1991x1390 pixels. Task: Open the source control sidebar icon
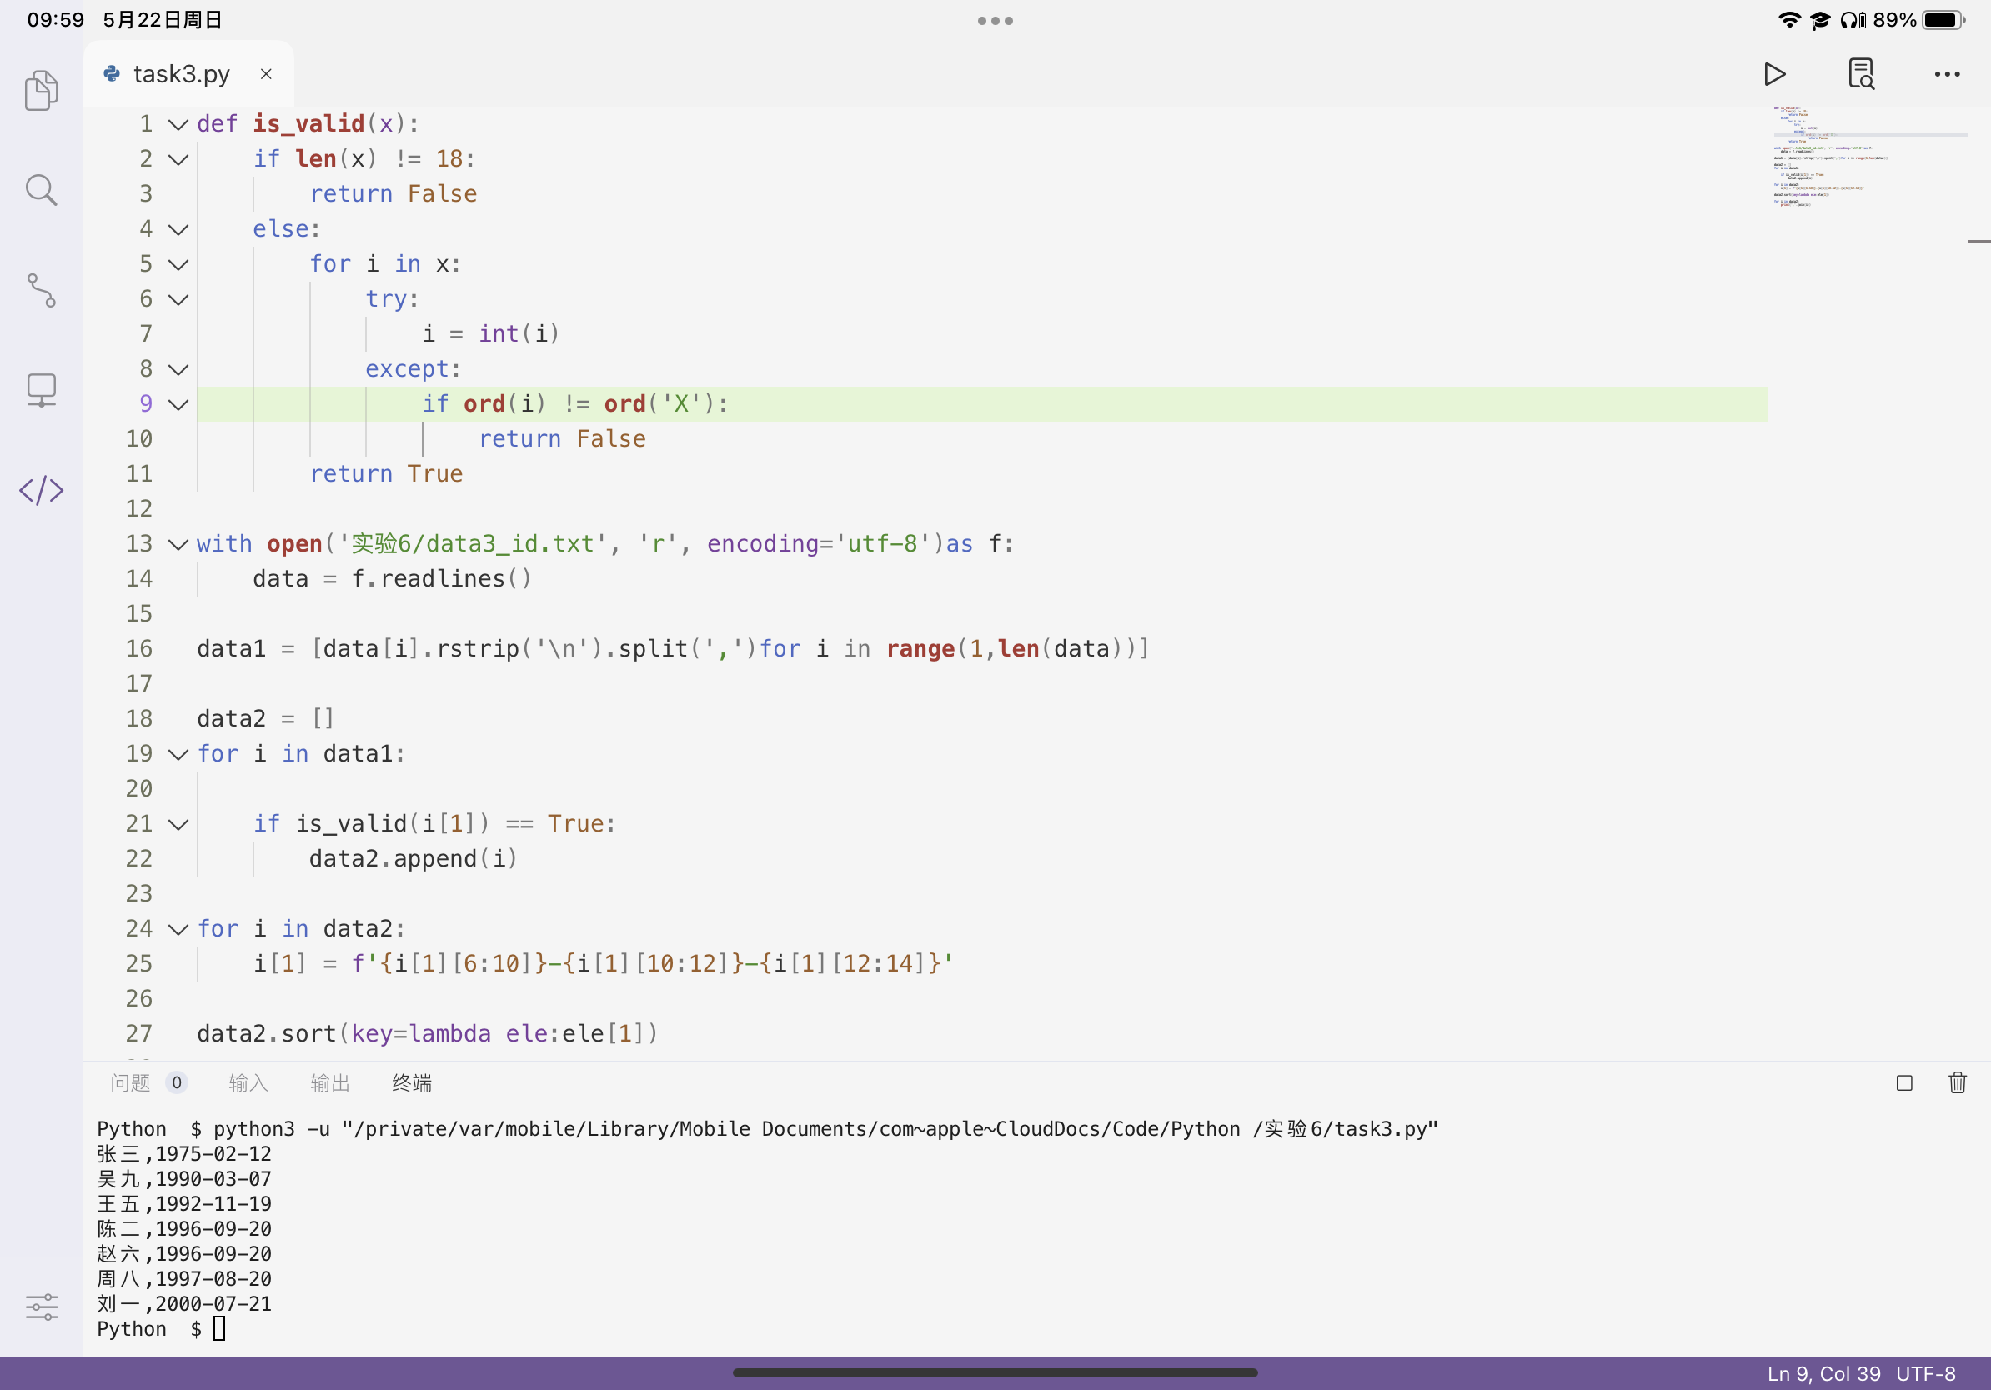(x=41, y=290)
